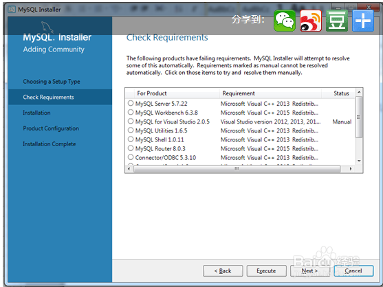The image size is (383, 287).
Task: Select MySQL for Visual Studio 2.0.5 radio
Action: tap(131, 122)
